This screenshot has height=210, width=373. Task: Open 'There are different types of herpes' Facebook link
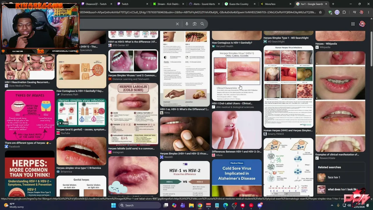28,143
